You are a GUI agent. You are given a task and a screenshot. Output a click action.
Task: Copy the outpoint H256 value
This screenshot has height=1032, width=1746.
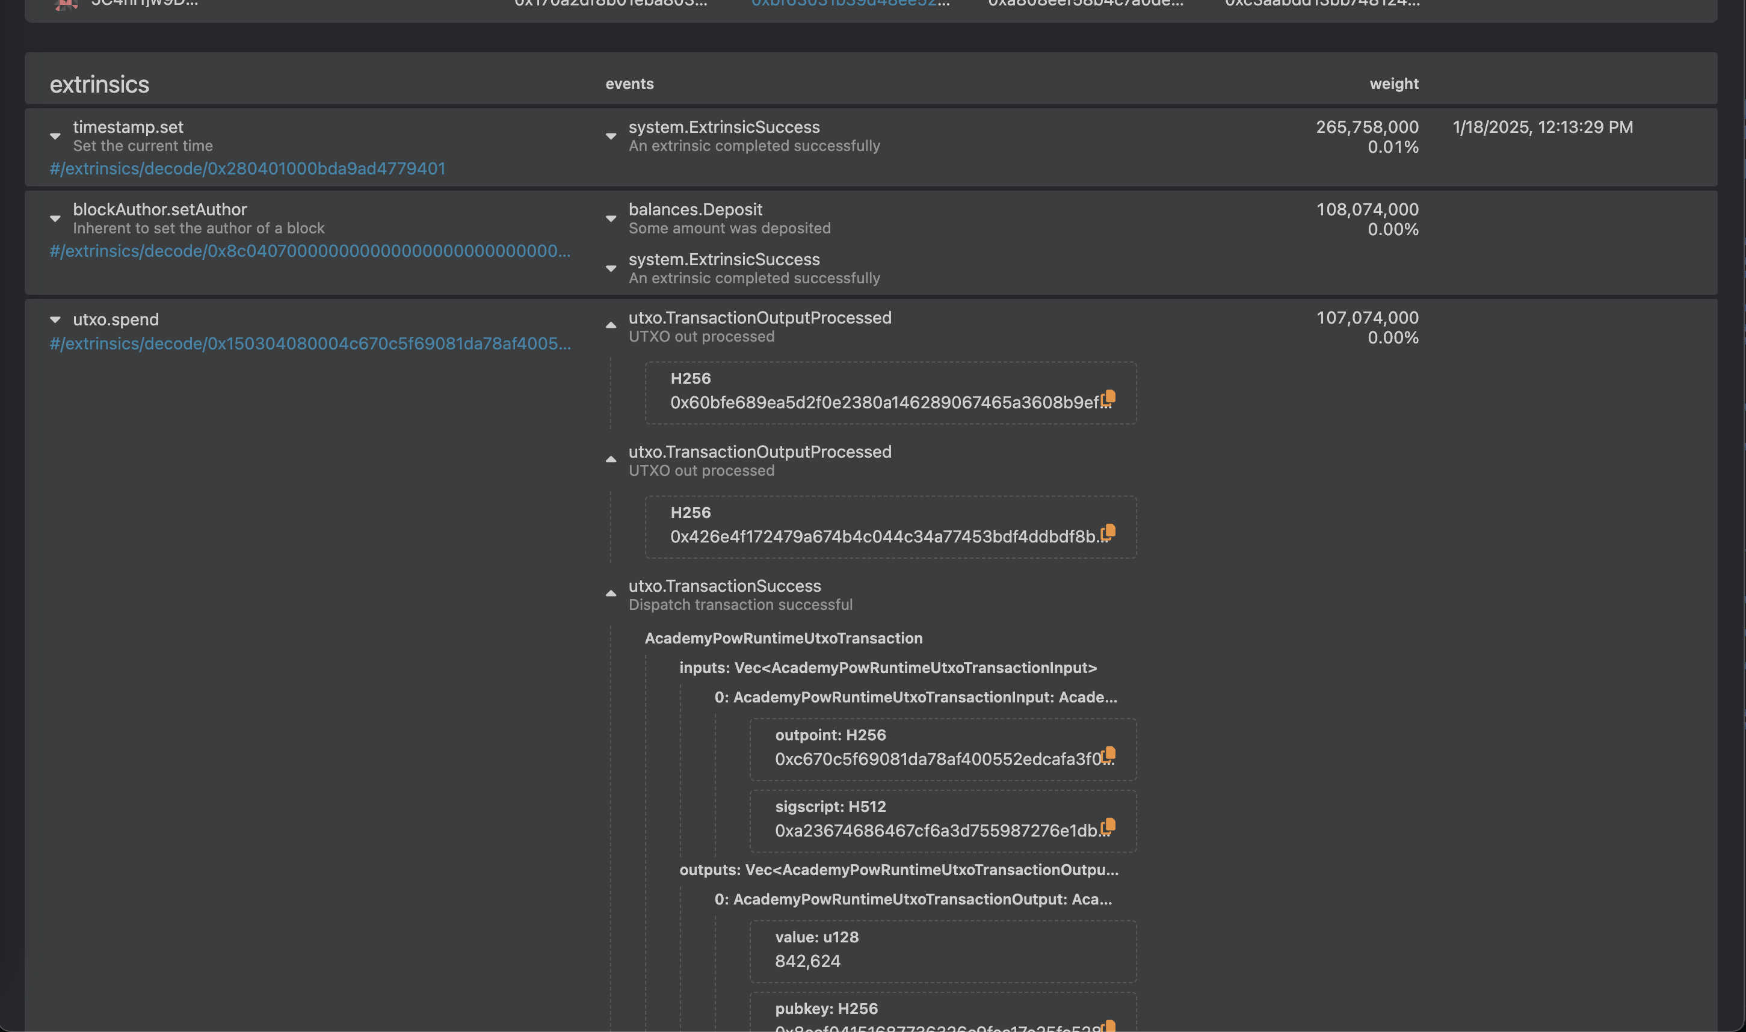[1109, 754]
